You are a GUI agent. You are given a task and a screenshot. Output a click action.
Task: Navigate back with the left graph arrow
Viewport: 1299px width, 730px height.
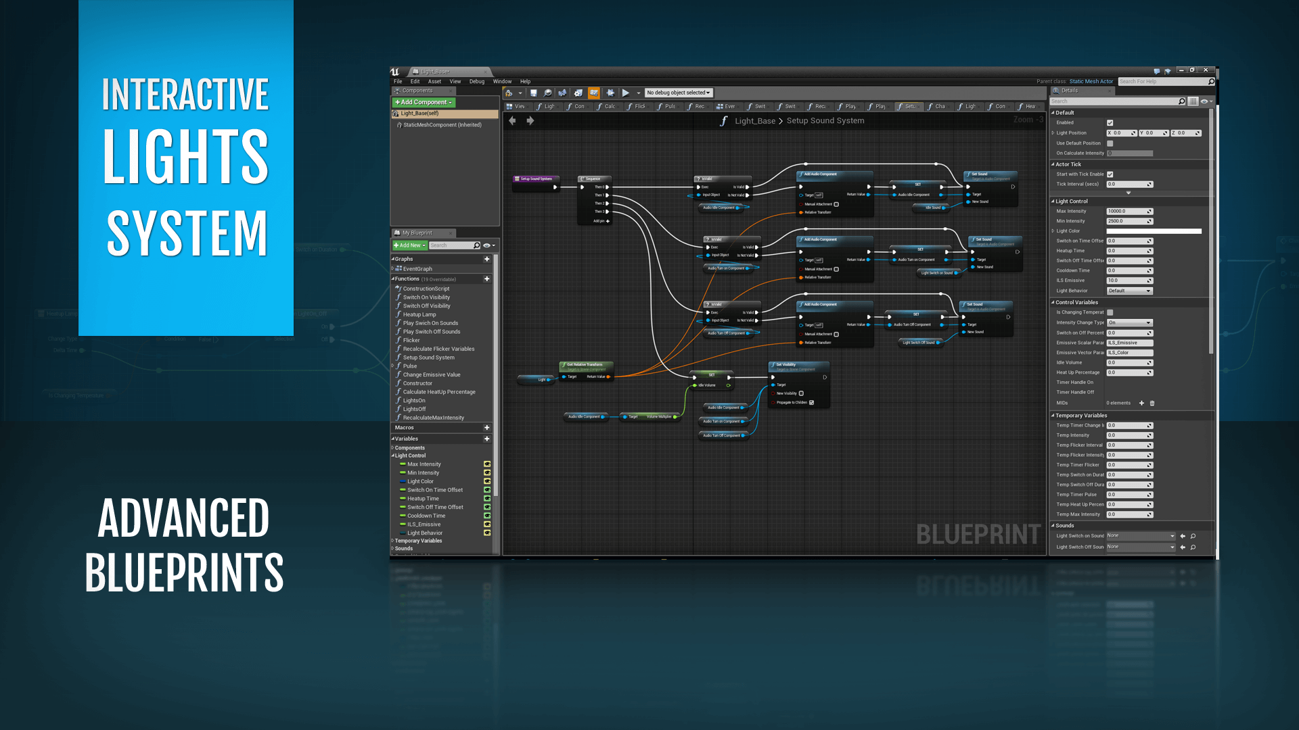pos(512,121)
